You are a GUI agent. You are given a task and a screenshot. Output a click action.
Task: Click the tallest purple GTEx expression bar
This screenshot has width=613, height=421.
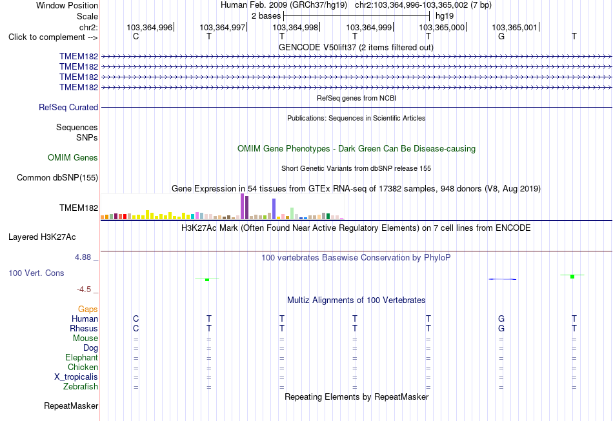click(x=243, y=206)
